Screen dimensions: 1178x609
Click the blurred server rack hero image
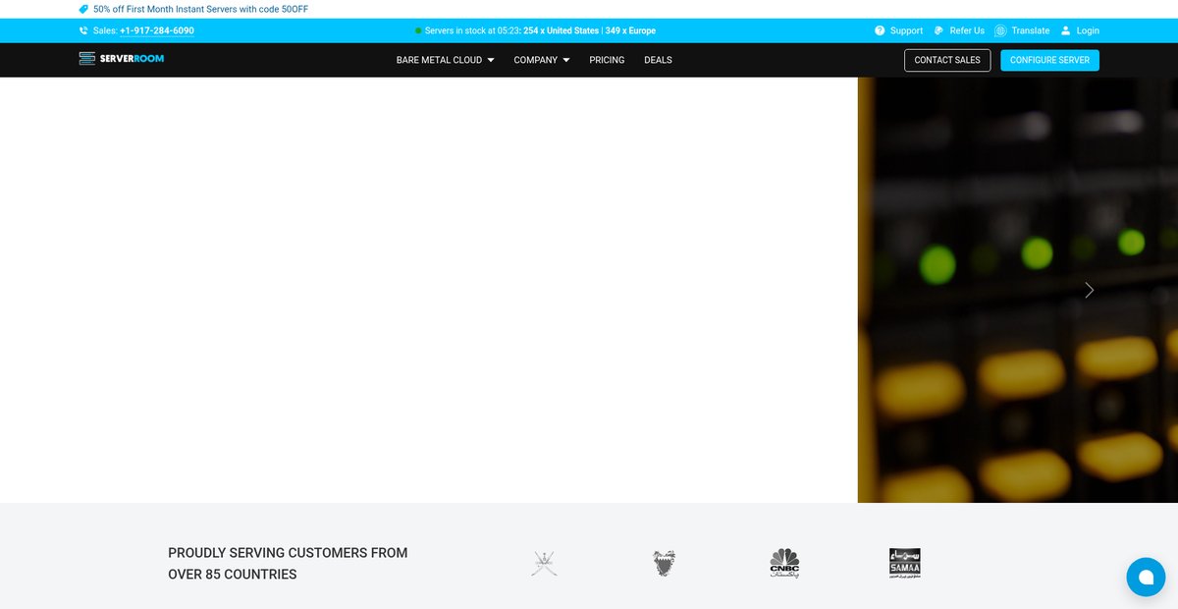click(x=1018, y=290)
